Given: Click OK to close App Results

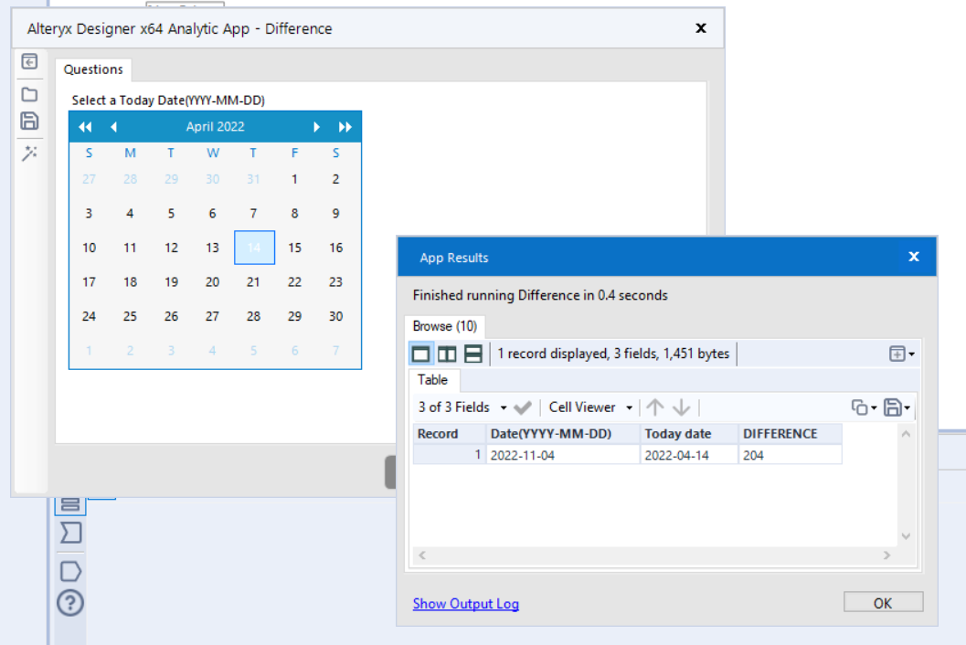Looking at the screenshot, I should click(x=883, y=602).
